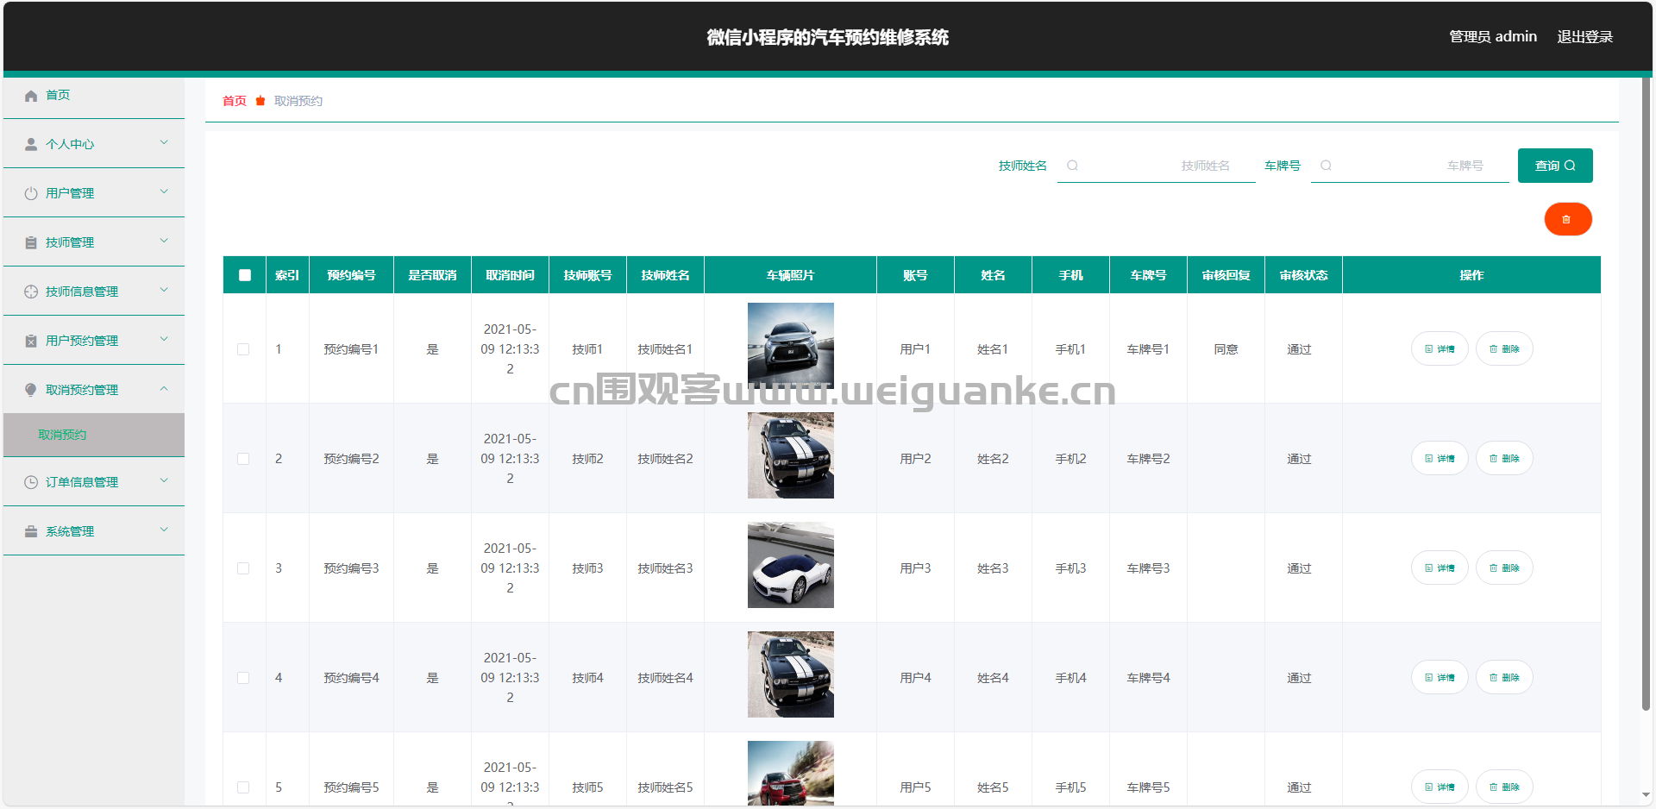Viewport: 1656px width, 809px height.
Task: Click the 车牌号3 cell
Action: pos(1148,568)
